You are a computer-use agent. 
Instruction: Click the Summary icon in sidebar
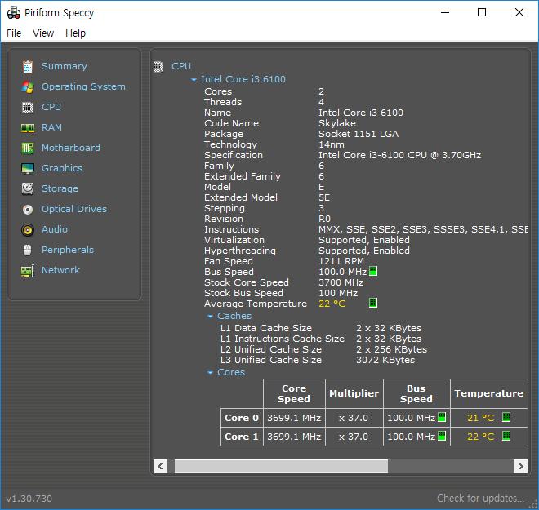[x=28, y=66]
